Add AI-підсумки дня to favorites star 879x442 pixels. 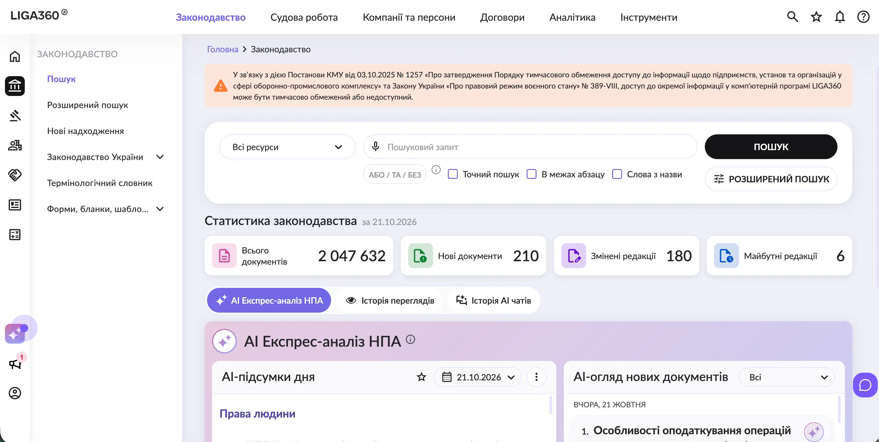tap(422, 377)
